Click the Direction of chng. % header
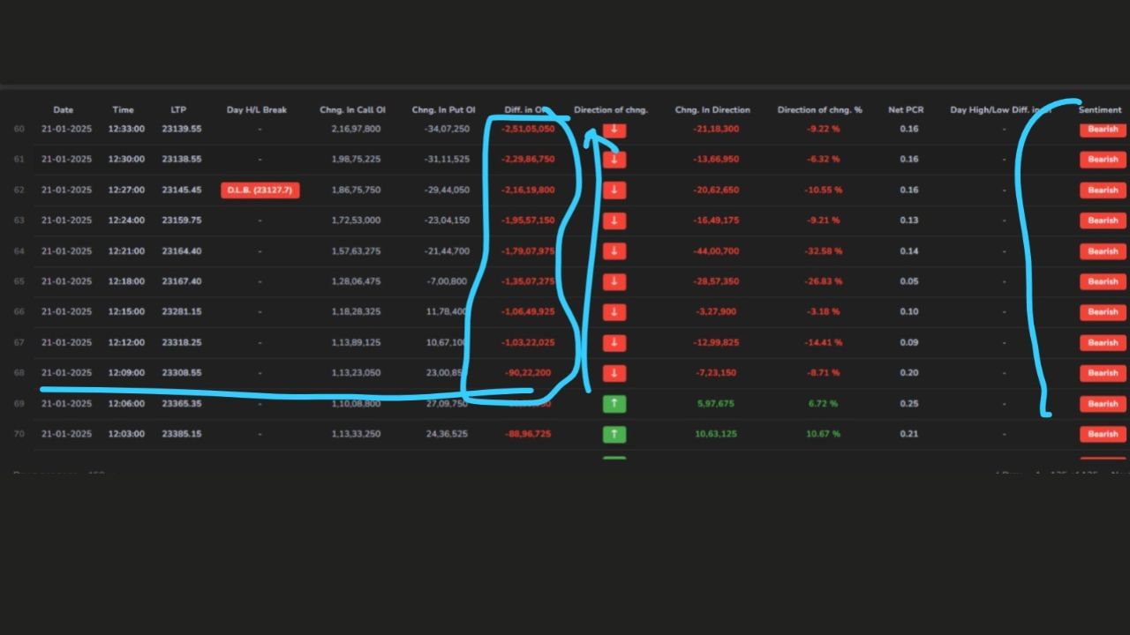 [820, 110]
